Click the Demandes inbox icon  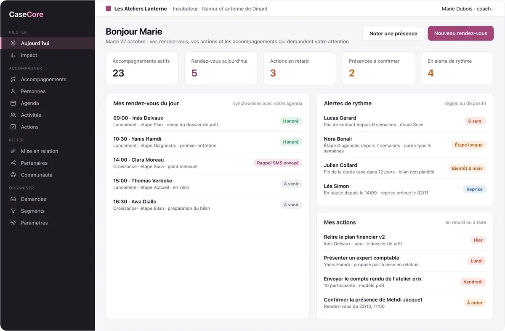coord(13,199)
